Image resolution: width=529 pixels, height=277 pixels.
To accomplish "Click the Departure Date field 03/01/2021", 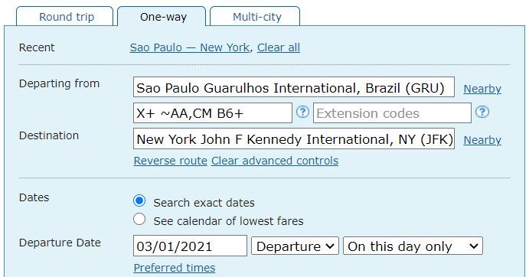I will click(x=190, y=246).
